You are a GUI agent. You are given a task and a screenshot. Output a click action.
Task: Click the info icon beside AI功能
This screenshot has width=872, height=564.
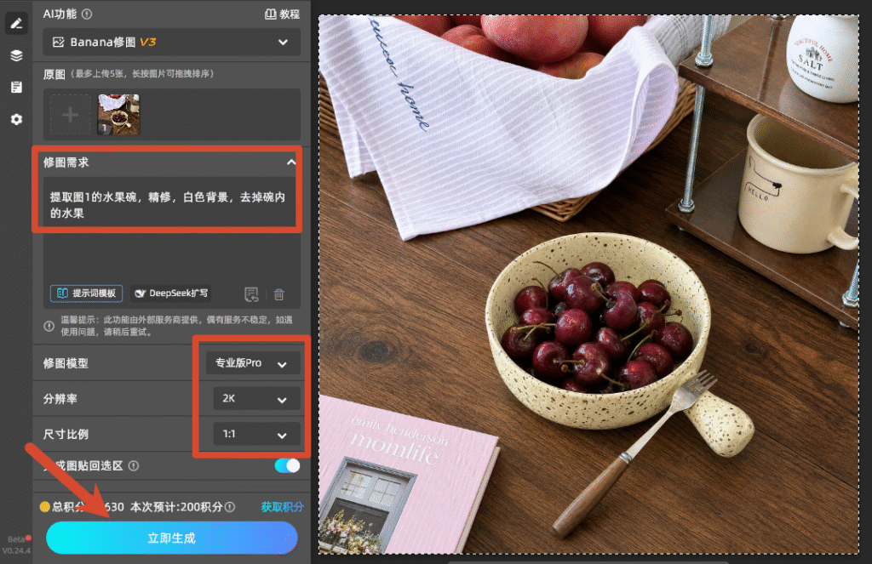(x=87, y=14)
